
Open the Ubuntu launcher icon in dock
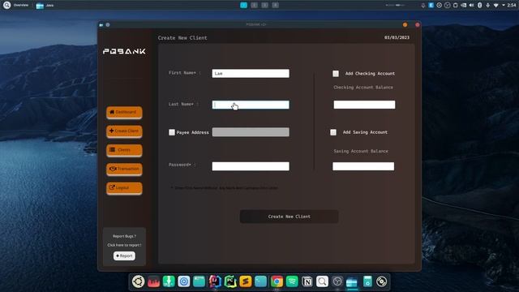138,281
